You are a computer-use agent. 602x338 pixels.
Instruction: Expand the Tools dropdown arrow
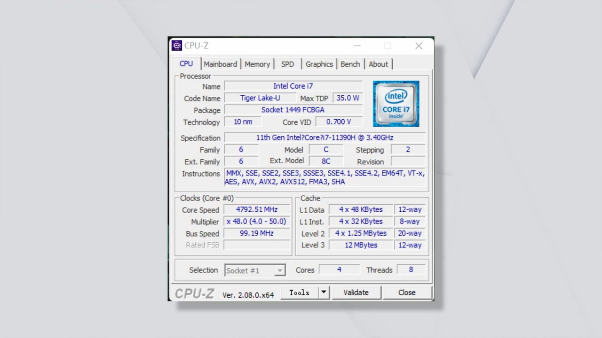pyautogui.click(x=324, y=292)
